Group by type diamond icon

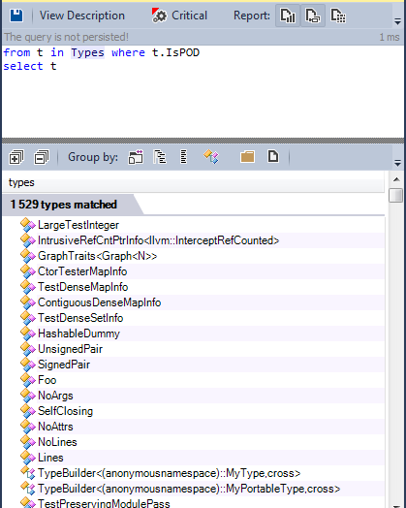click(211, 157)
